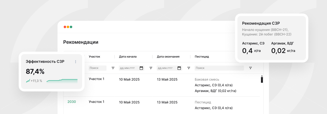Focus the Пестицид search field
The height and width of the screenshot is (114, 327).
[x=219, y=68]
